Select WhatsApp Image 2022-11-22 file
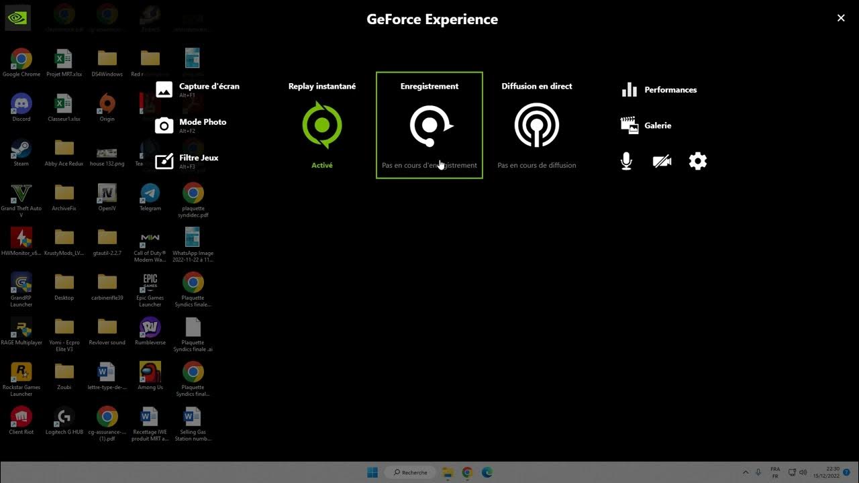Image resolution: width=859 pixels, height=483 pixels. (193, 245)
